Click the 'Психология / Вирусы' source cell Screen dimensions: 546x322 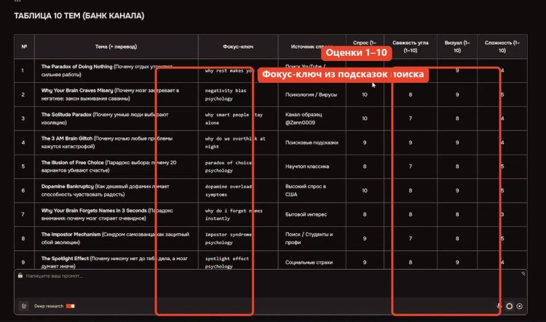[x=311, y=94]
